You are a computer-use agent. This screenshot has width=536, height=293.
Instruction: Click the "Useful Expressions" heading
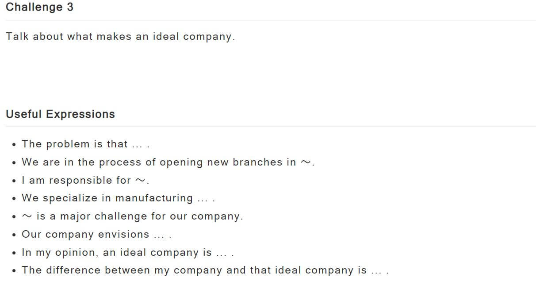60,114
